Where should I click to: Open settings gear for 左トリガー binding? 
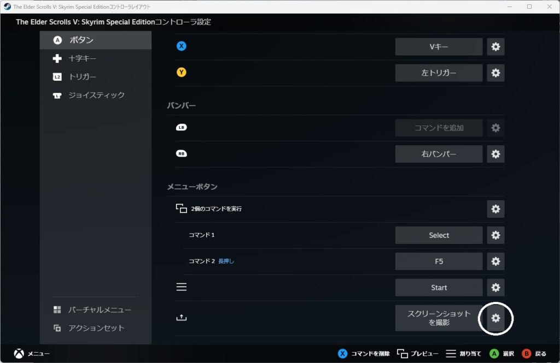pyautogui.click(x=495, y=73)
